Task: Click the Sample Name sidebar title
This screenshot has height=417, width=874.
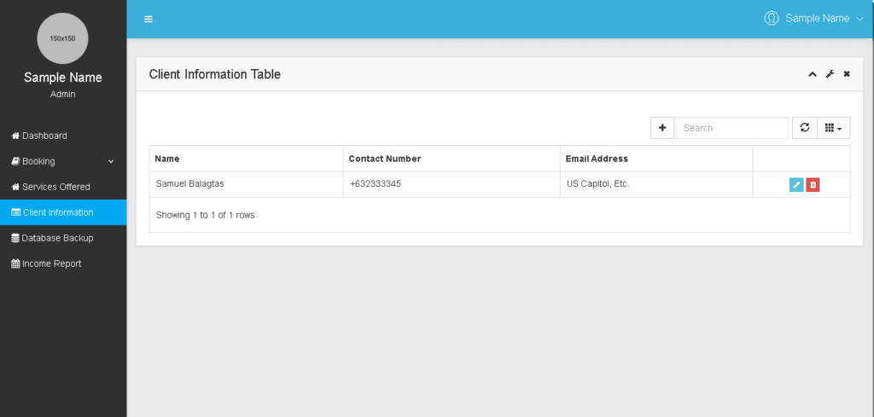Action: point(63,78)
